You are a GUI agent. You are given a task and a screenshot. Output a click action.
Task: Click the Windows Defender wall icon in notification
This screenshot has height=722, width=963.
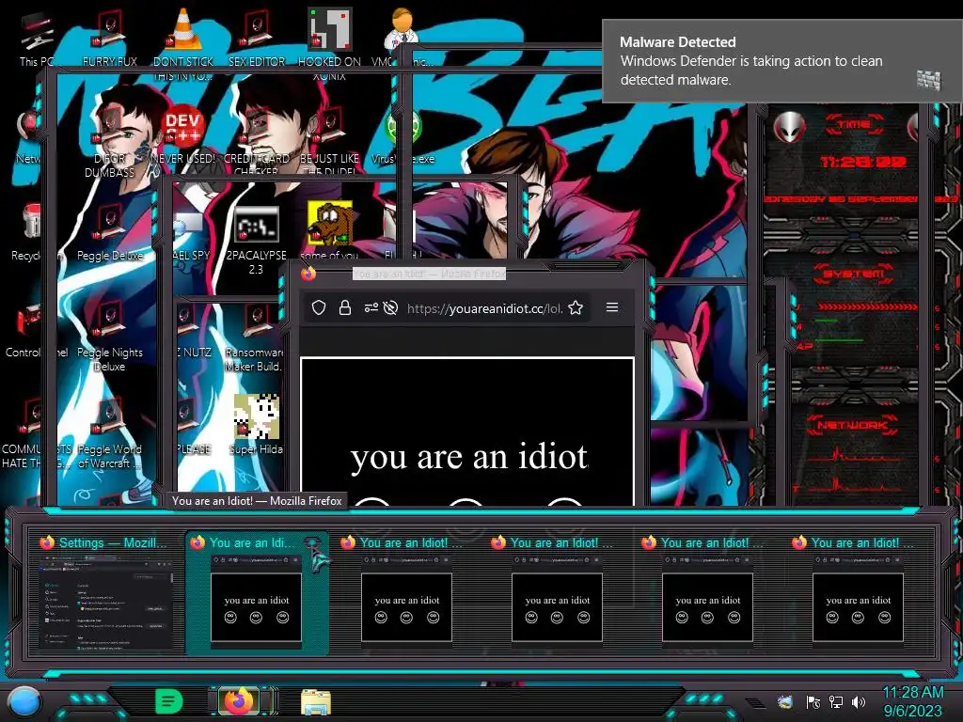pos(928,79)
